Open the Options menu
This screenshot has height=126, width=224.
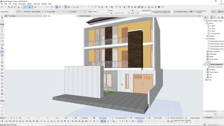tap(29, 4)
